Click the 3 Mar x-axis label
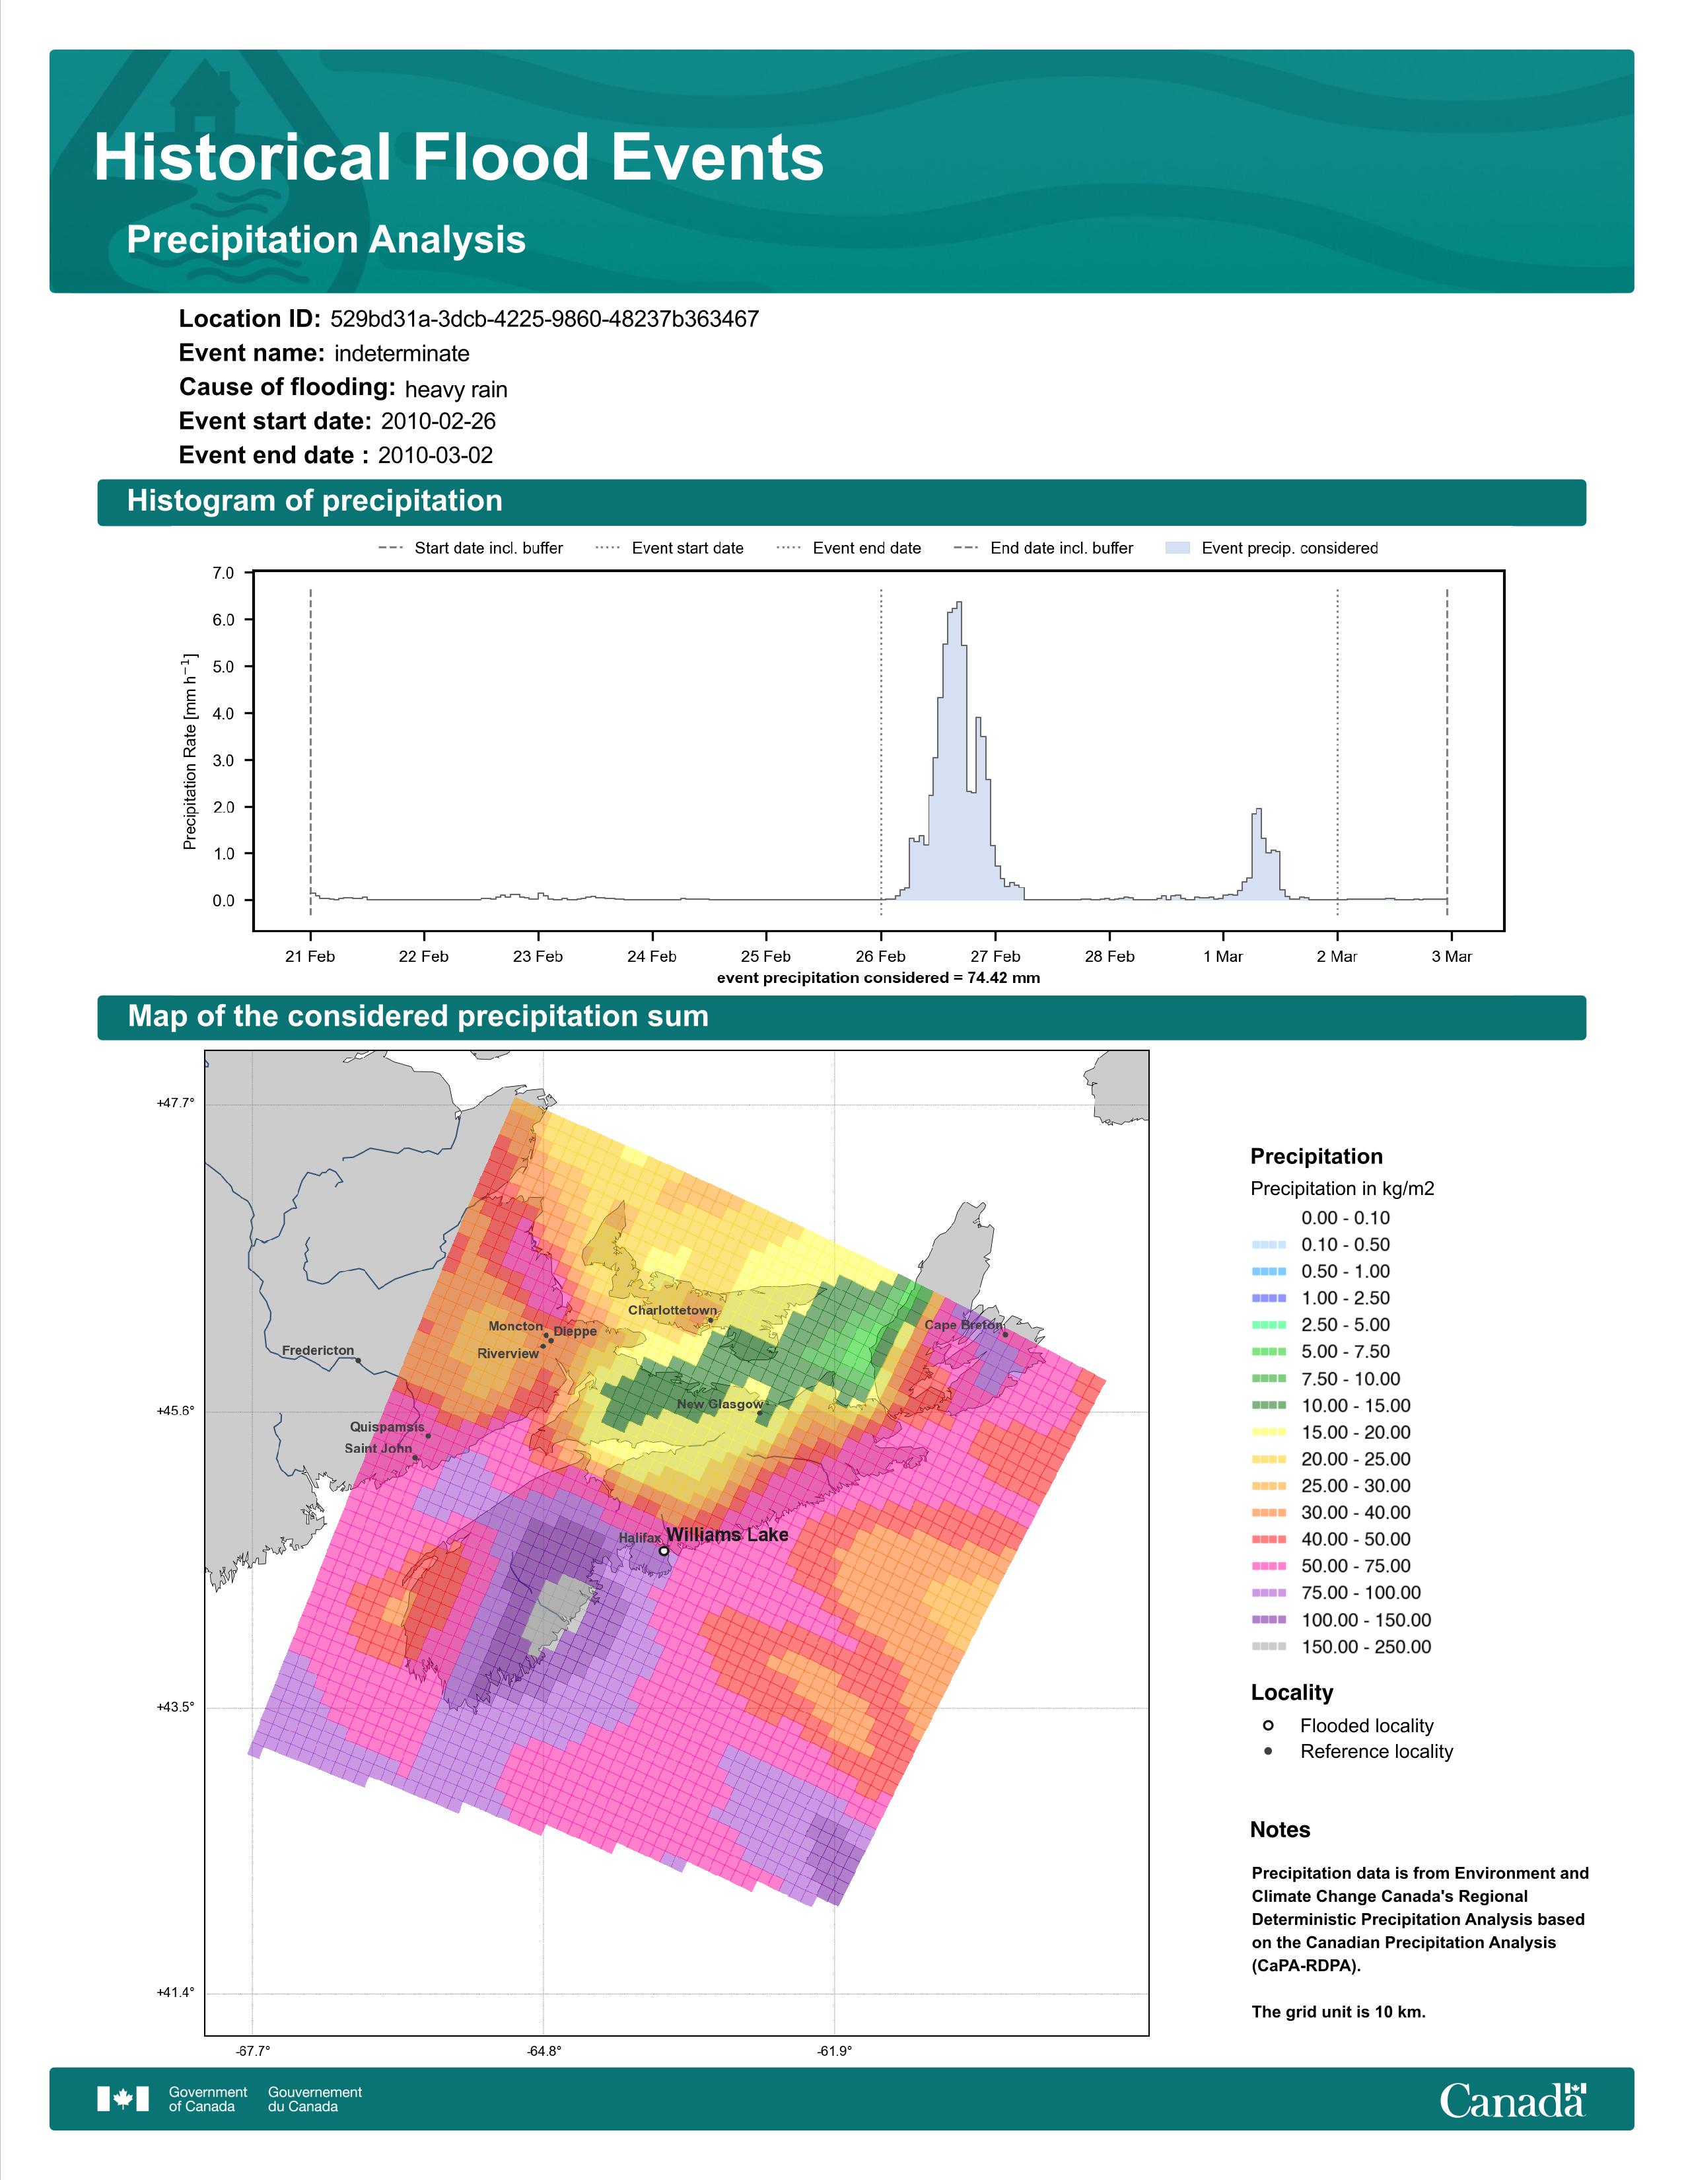Image resolution: width=1684 pixels, height=2180 pixels. coord(1452,957)
